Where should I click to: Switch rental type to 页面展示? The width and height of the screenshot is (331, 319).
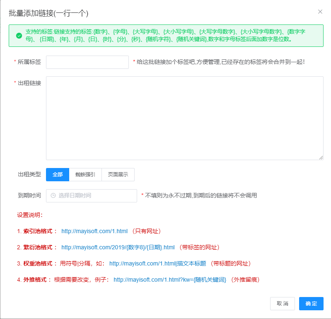pyautogui.click(x=118, y=175)
